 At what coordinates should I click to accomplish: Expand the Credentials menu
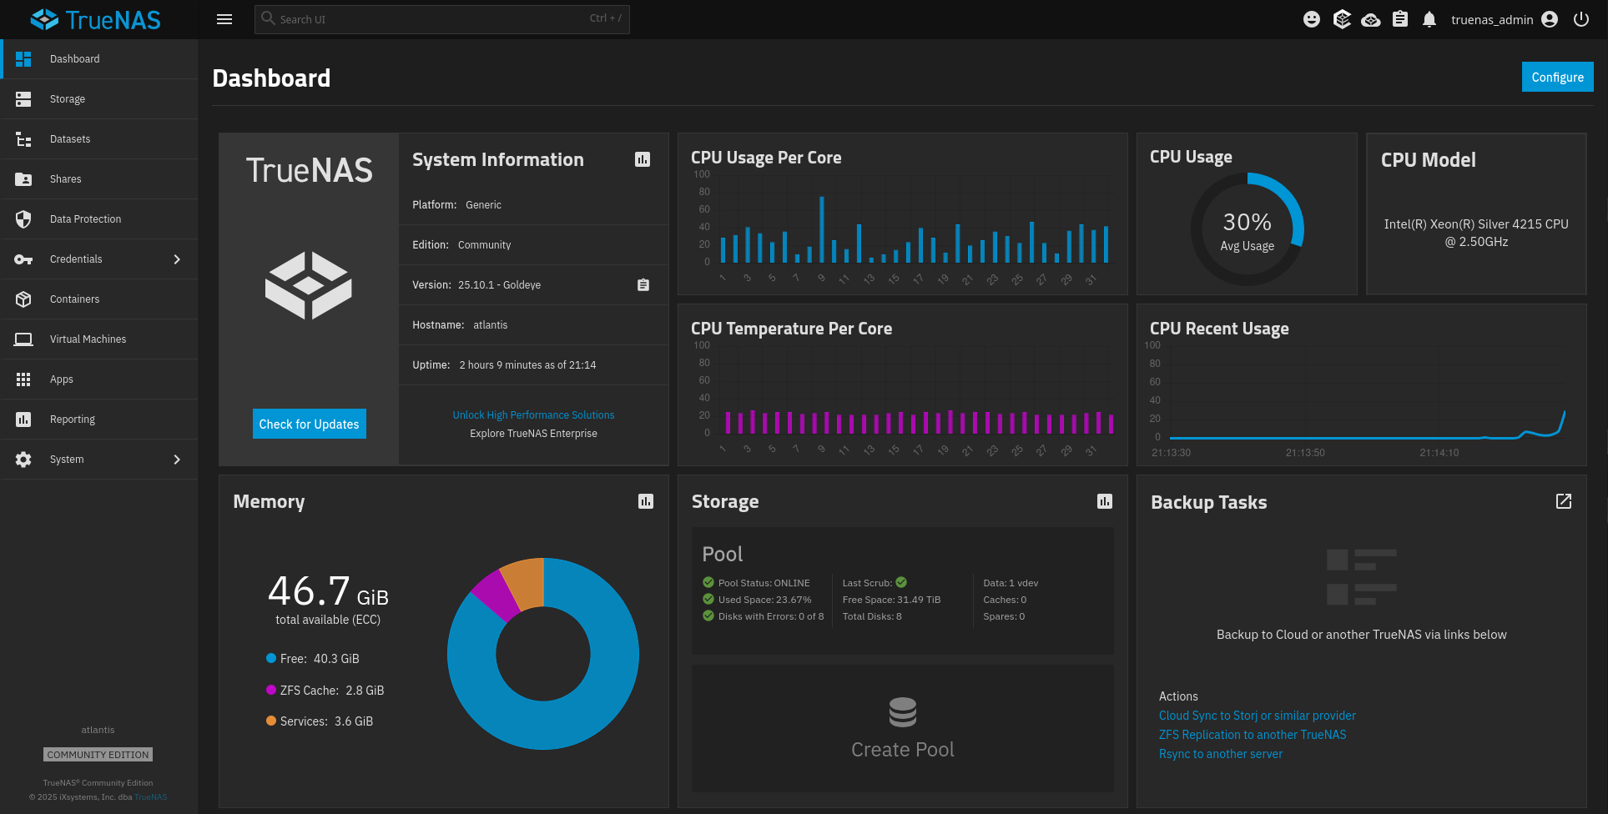77,259
